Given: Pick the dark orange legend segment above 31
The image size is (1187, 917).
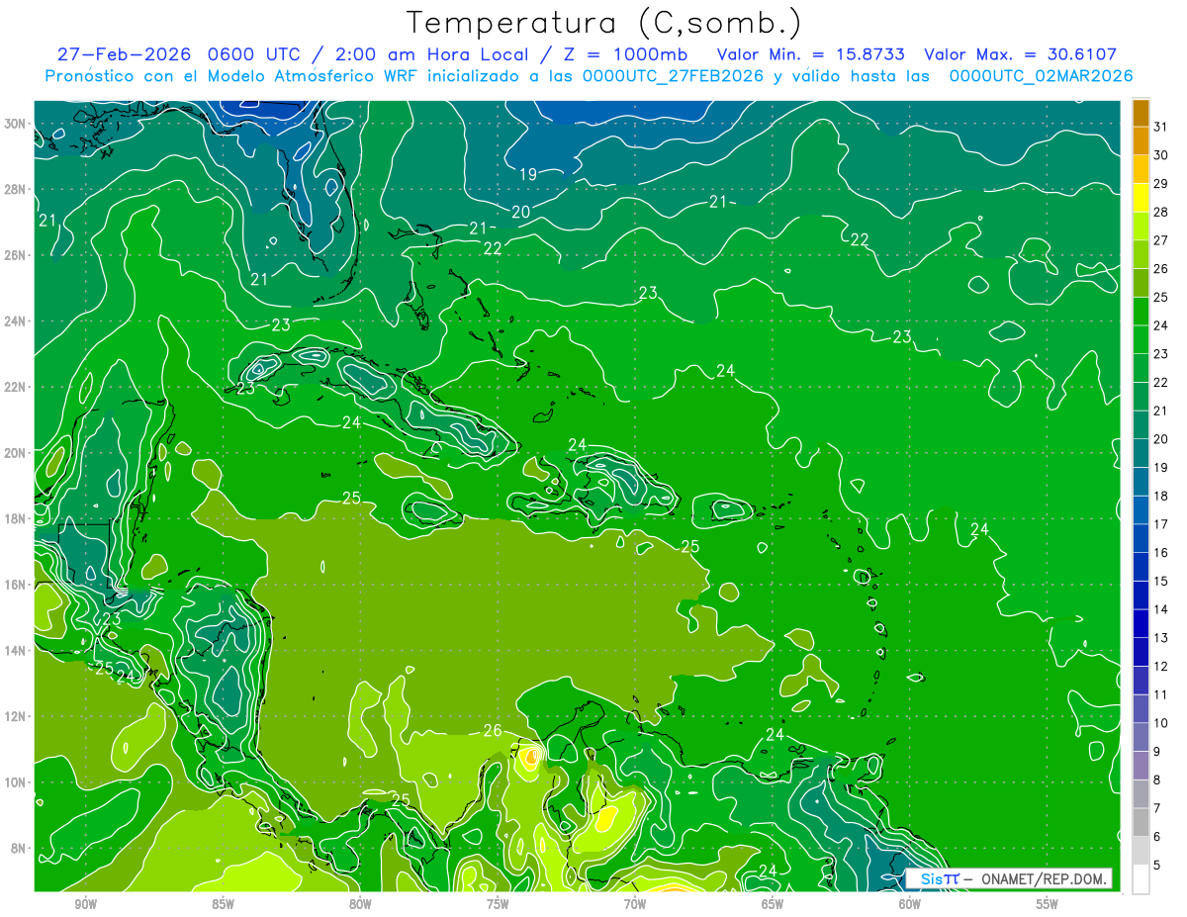Looking at the screenshot, I should (1141, 113).
